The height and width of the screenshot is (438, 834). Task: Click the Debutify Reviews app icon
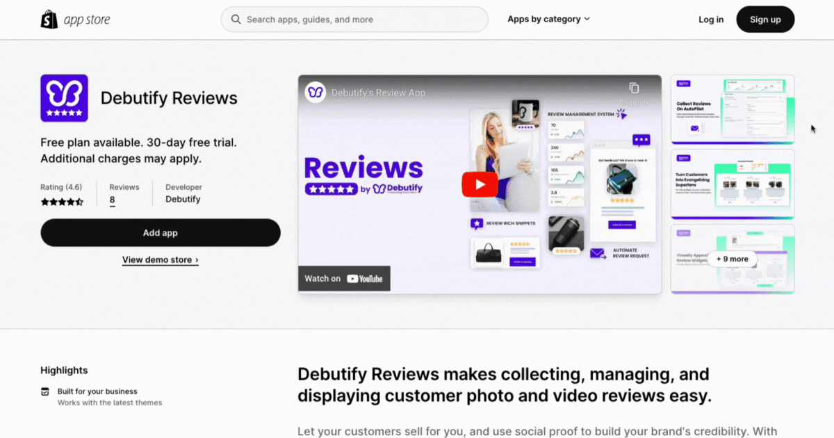(x=64, y=98)
